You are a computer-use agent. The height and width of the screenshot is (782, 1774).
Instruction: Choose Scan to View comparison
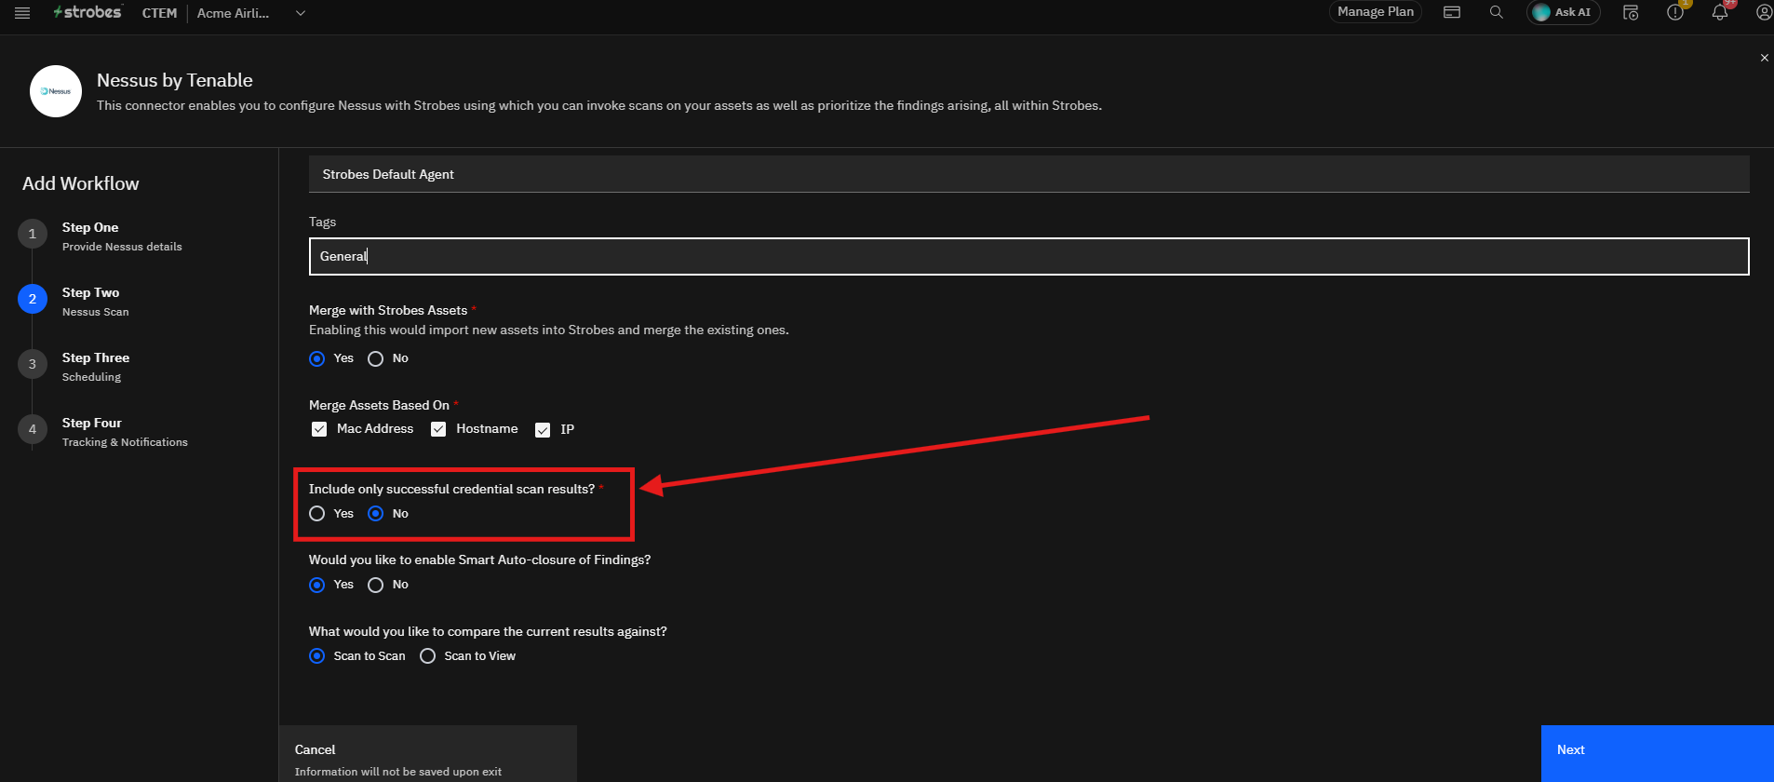428,656
